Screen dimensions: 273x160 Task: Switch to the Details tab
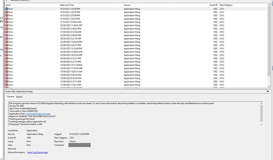pos(19,97)
